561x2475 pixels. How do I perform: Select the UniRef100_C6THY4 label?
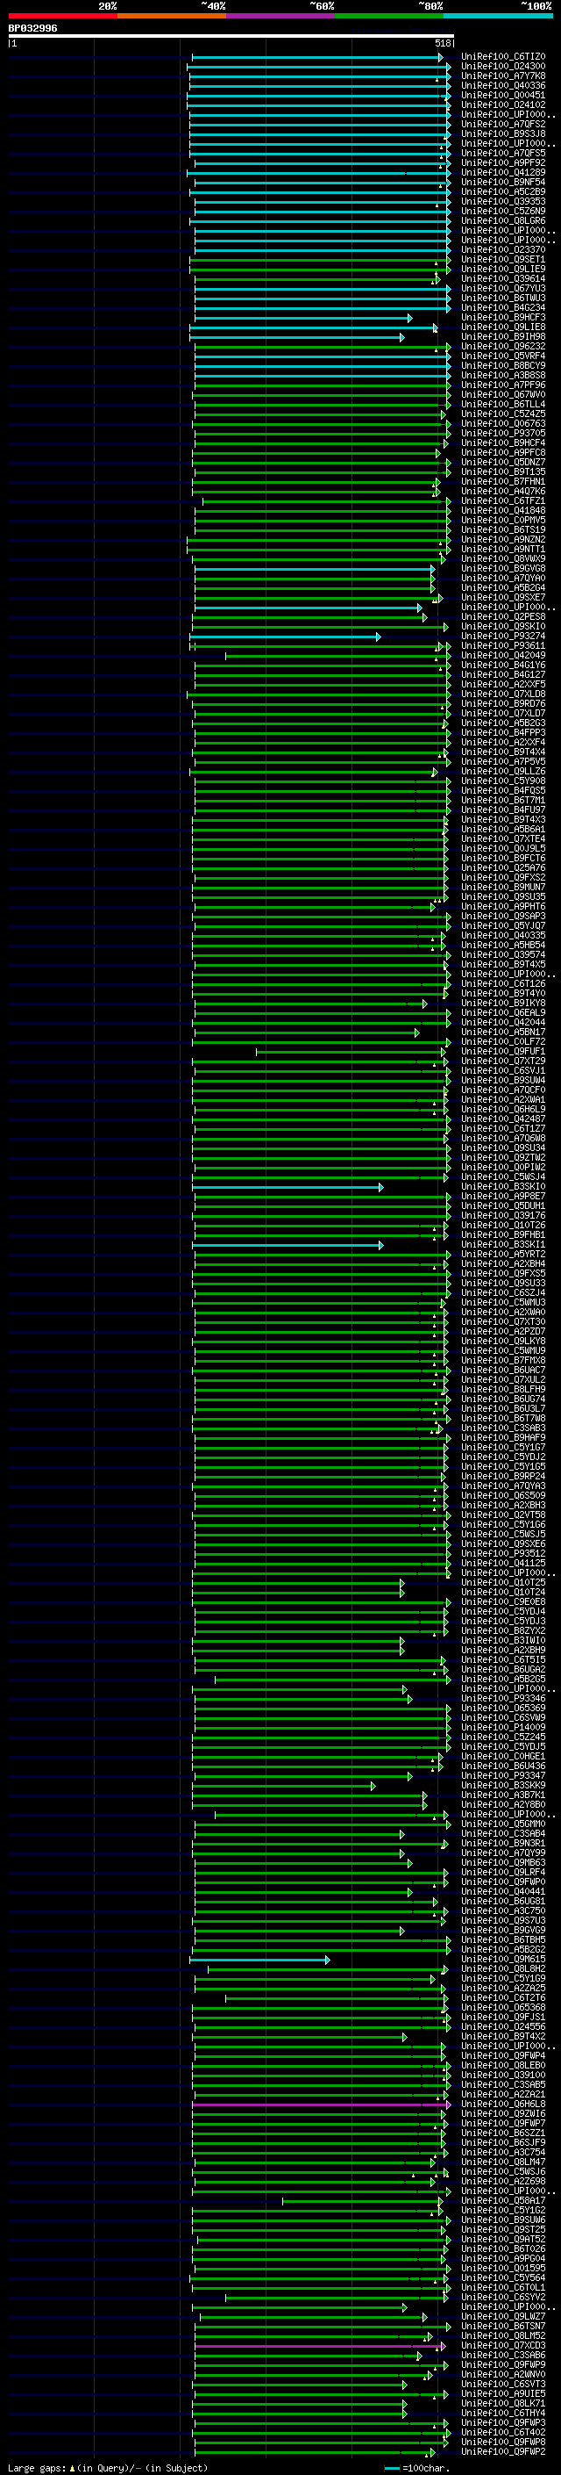[502, 2414]
